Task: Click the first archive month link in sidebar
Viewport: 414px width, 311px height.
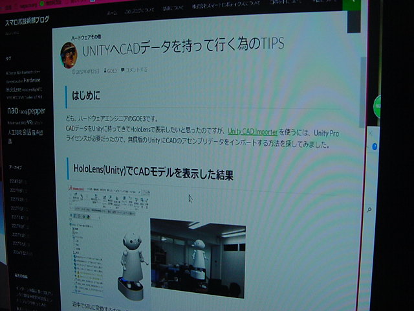Action: (18, 181)
